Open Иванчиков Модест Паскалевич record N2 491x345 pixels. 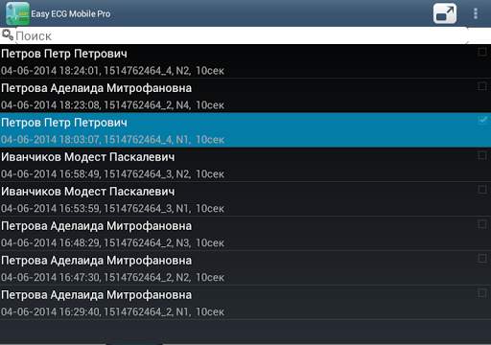click(x=245, y=165)
